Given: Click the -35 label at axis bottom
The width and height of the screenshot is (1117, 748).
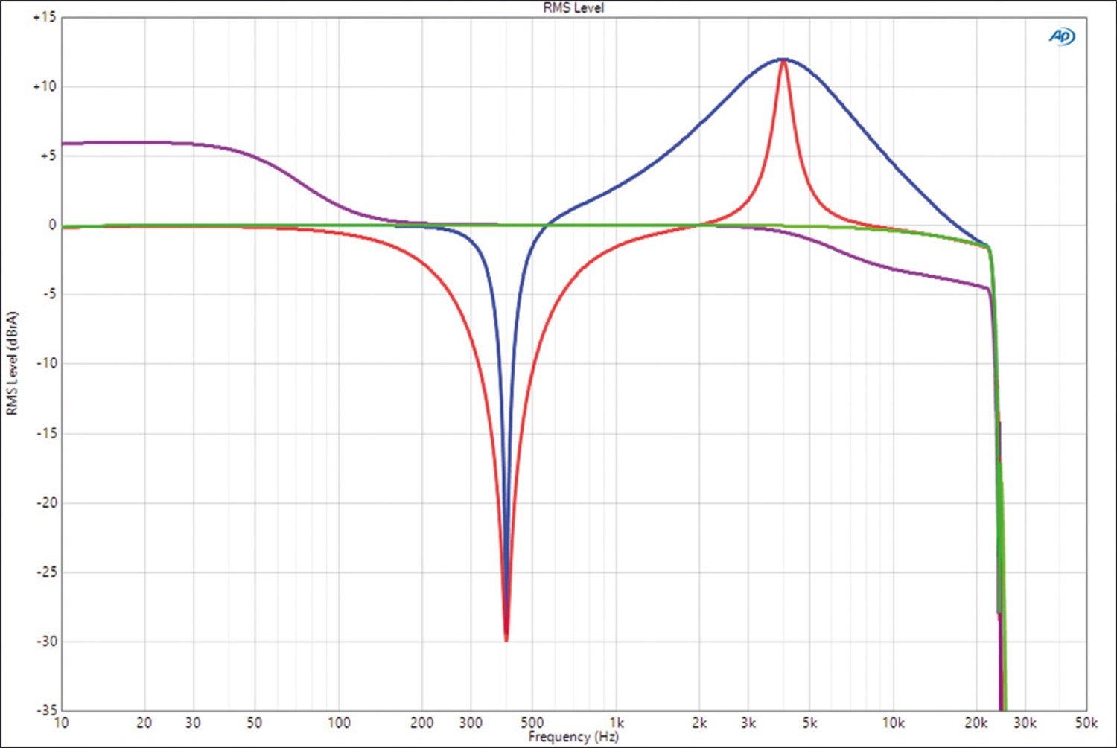Looking at the screenshot, I should [46, 709].
